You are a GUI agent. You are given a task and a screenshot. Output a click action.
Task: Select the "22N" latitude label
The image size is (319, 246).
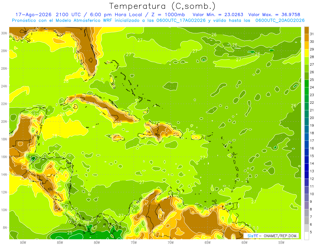(x=5, y=104)
